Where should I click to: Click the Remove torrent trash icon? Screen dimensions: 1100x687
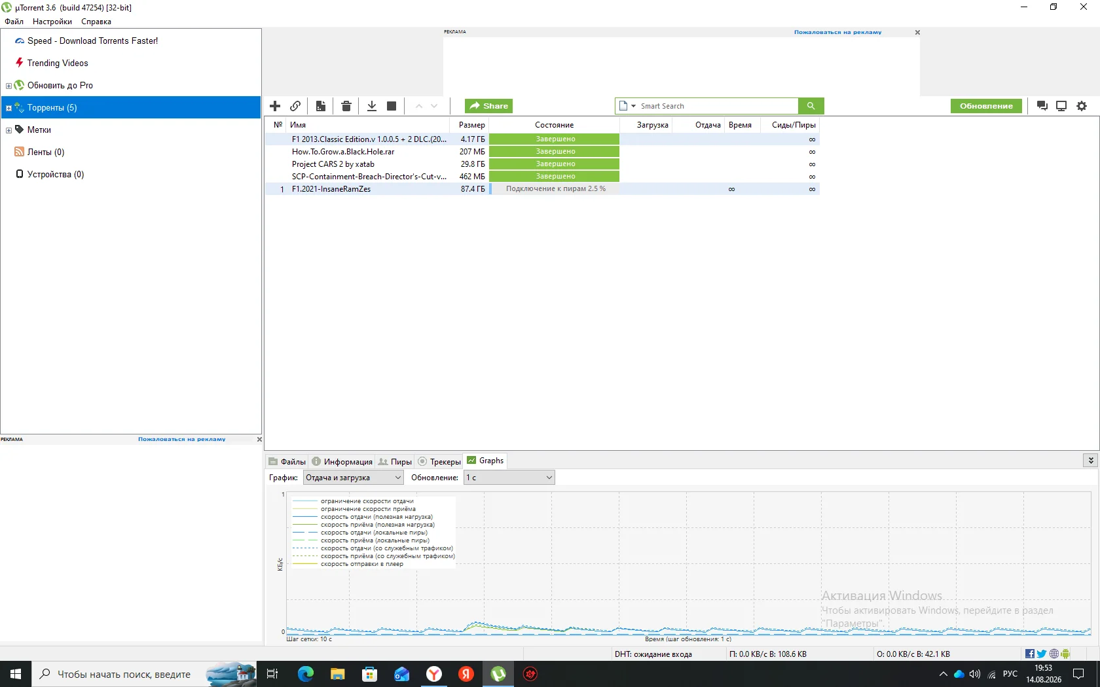pos(346,106)
